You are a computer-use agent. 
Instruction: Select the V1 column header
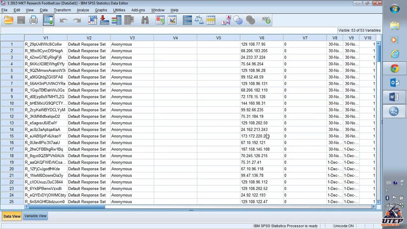(46, 38)
